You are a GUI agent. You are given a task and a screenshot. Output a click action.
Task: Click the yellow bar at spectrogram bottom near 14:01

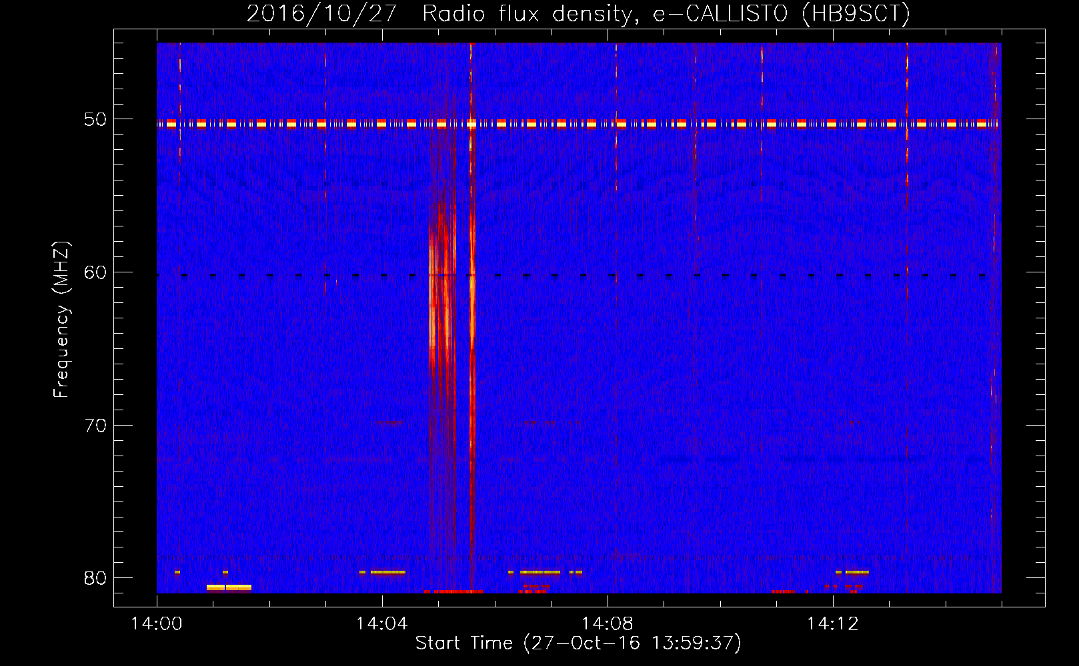229,587
